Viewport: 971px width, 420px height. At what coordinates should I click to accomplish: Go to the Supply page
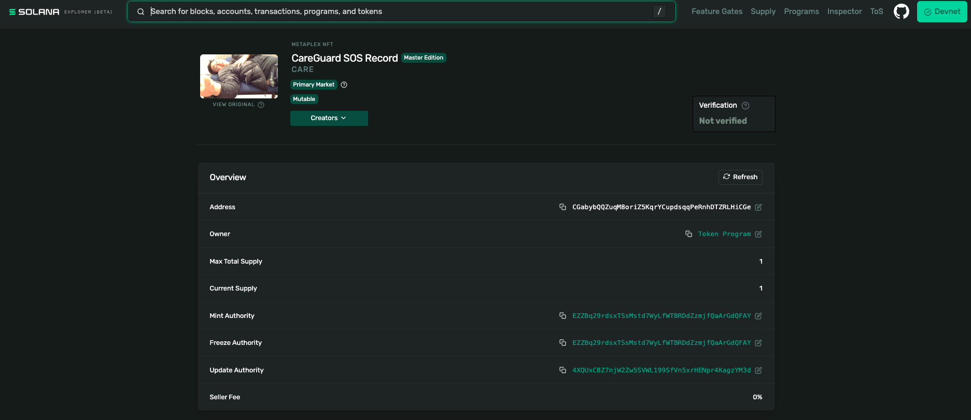[763, 11]
